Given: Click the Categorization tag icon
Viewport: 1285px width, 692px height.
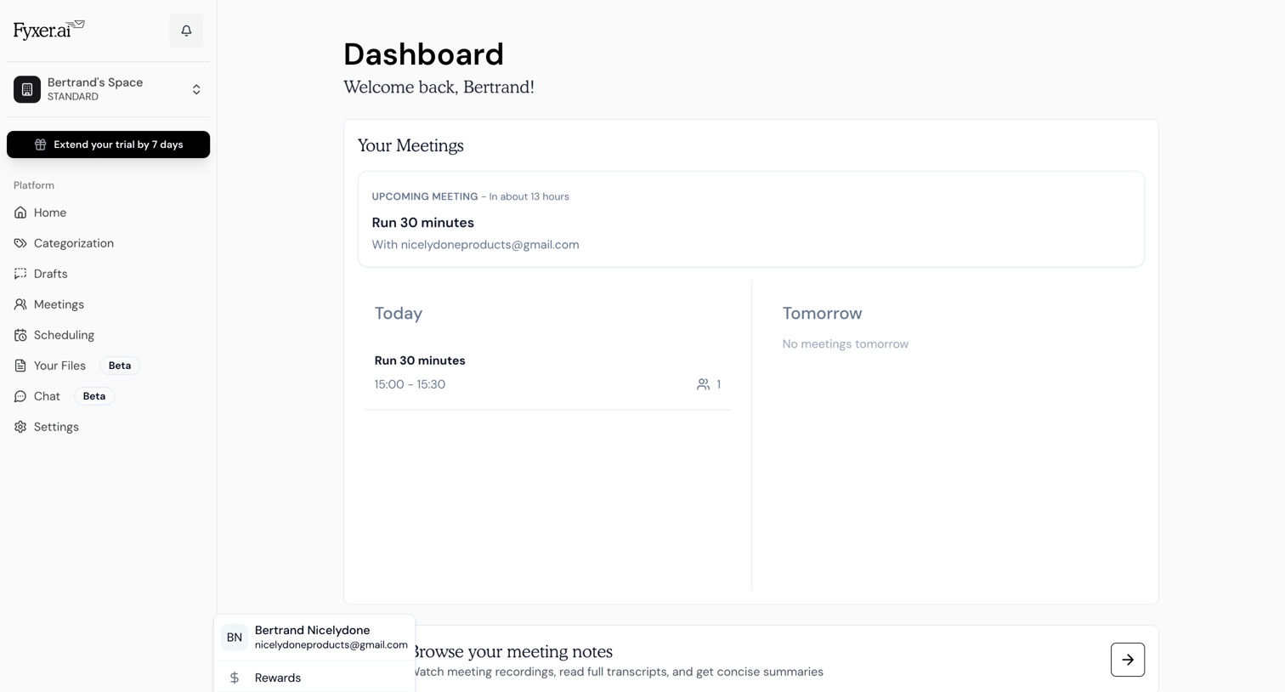Looking at the screenshot, I should (x=20, y=243).
